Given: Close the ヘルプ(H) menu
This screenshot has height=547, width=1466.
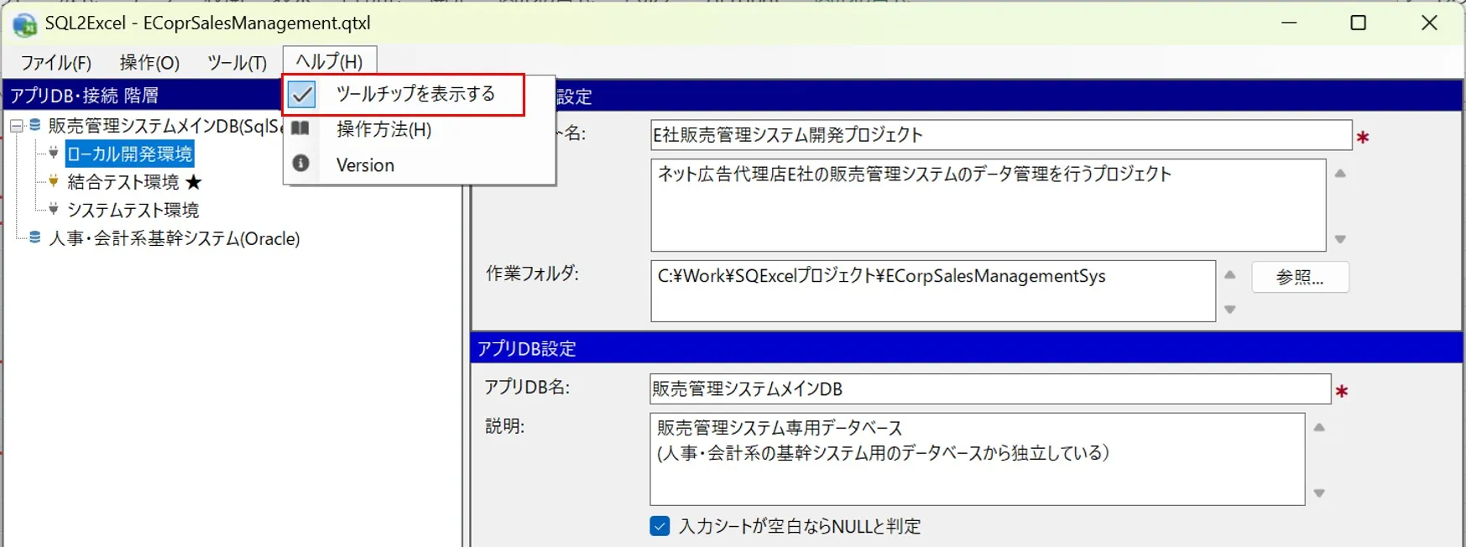Looking at the screenshot, I should point(330,61).
